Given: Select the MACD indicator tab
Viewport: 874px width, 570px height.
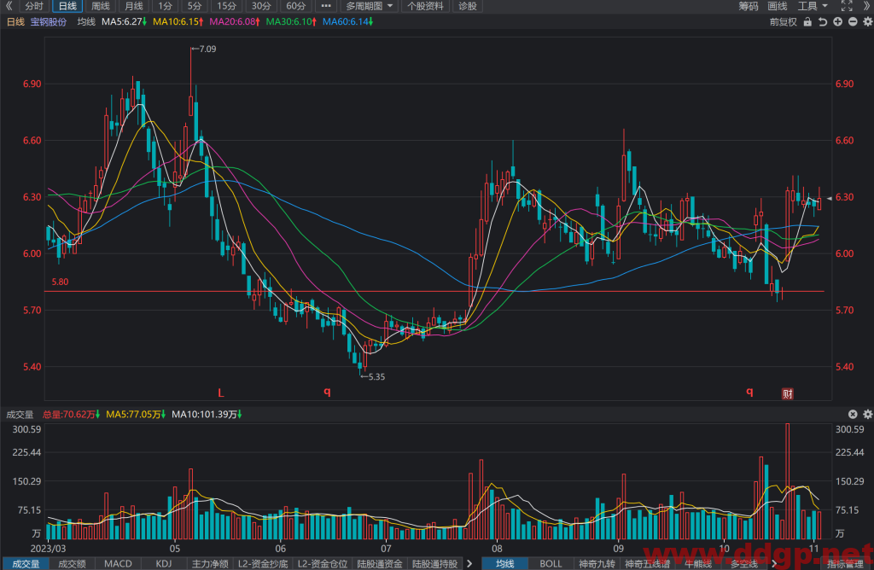Looking at the screenshot, I should 118,563.
